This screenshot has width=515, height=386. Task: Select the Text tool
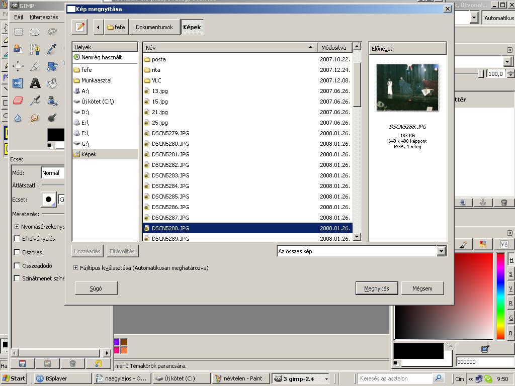[35, 83]
